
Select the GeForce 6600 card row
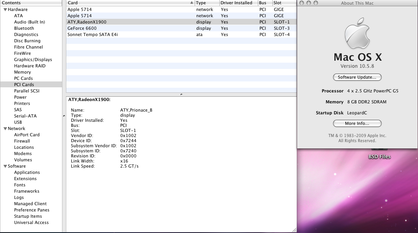[x=181, y=28]
